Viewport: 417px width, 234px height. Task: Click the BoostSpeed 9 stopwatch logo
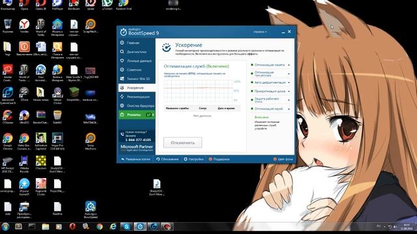[x=123, y=32]
